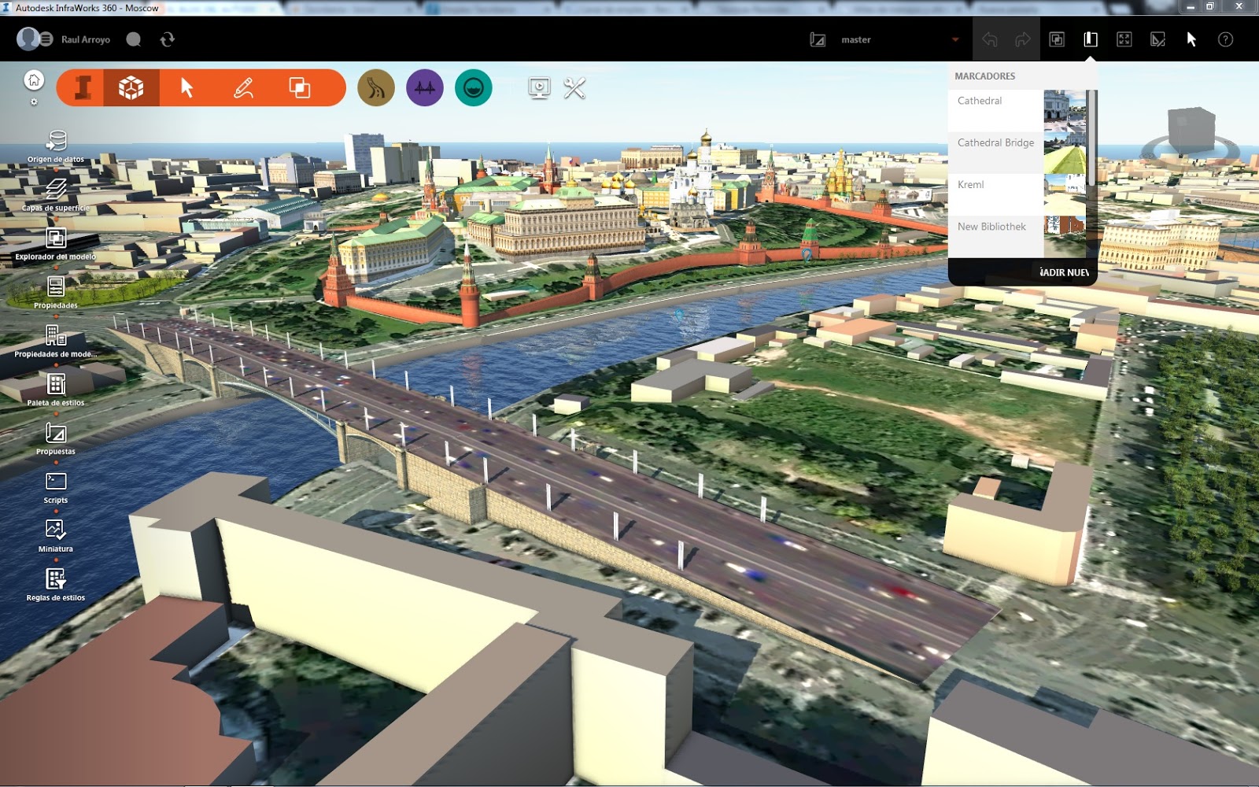The height and width of the screenshot is (787, 1259).
Task: Open the Paleta de estilos panel
Action: (55, 384)
